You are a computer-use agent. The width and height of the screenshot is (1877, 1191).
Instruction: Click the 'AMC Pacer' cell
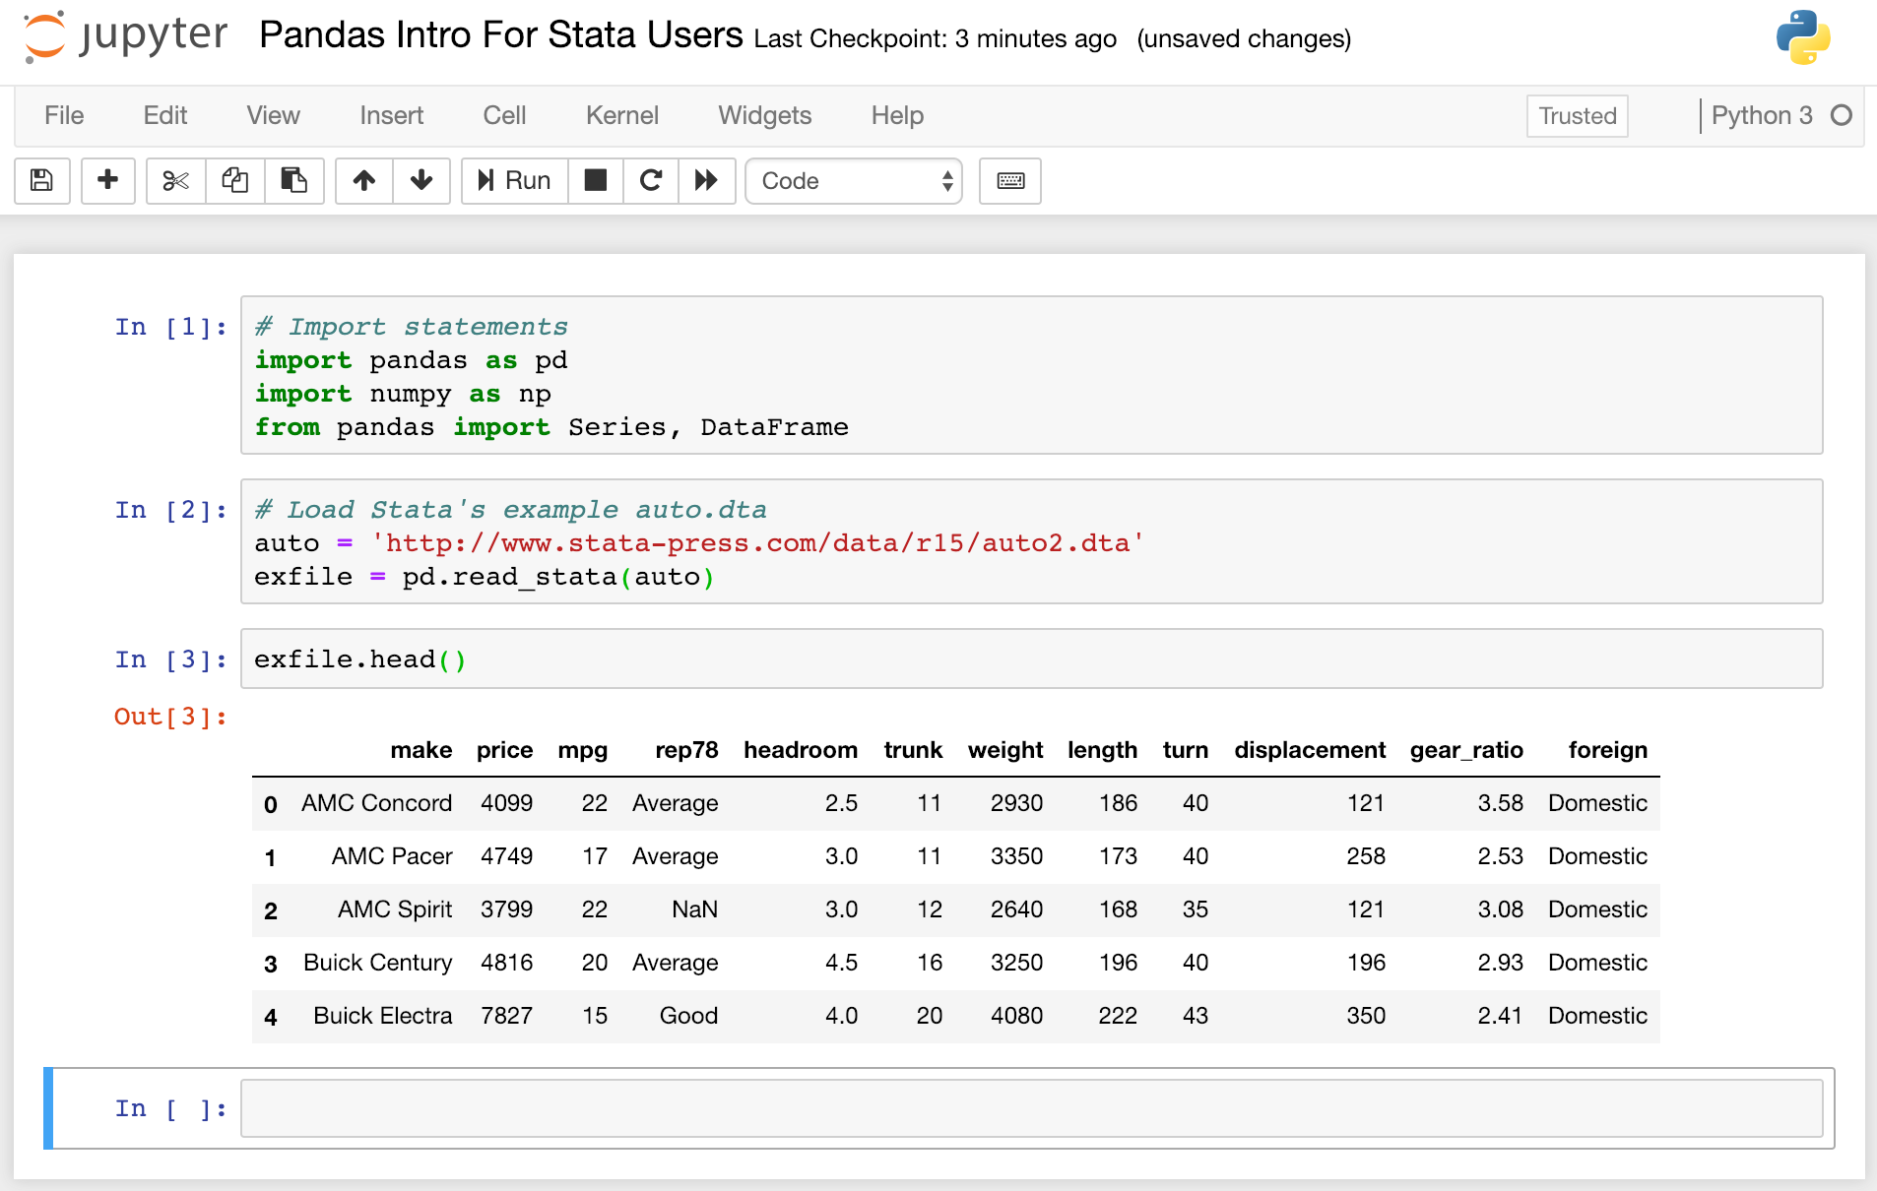tap(392, 856)
